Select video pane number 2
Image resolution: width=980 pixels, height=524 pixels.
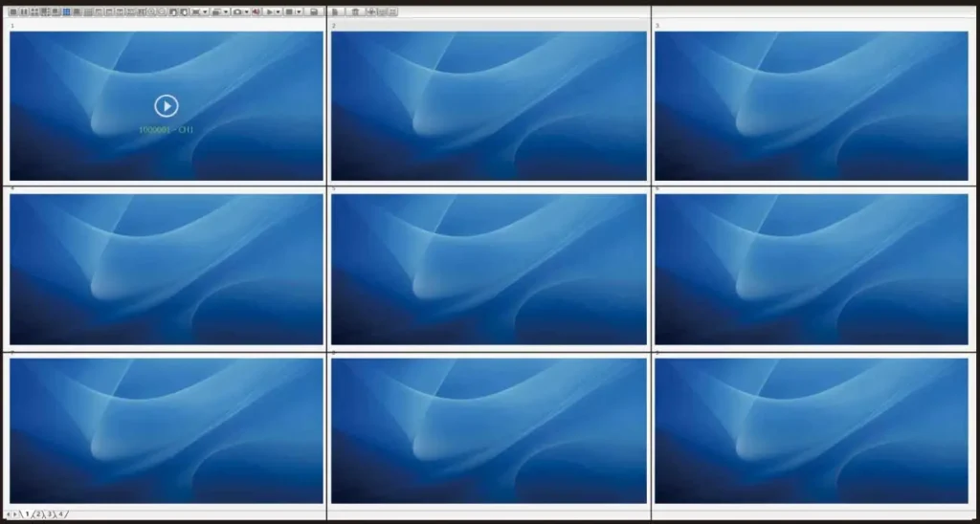tap(489, 106)
